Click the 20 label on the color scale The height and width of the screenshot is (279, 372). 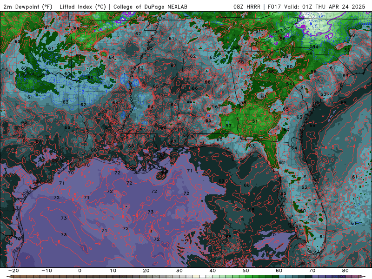click(x=146, y=271)
